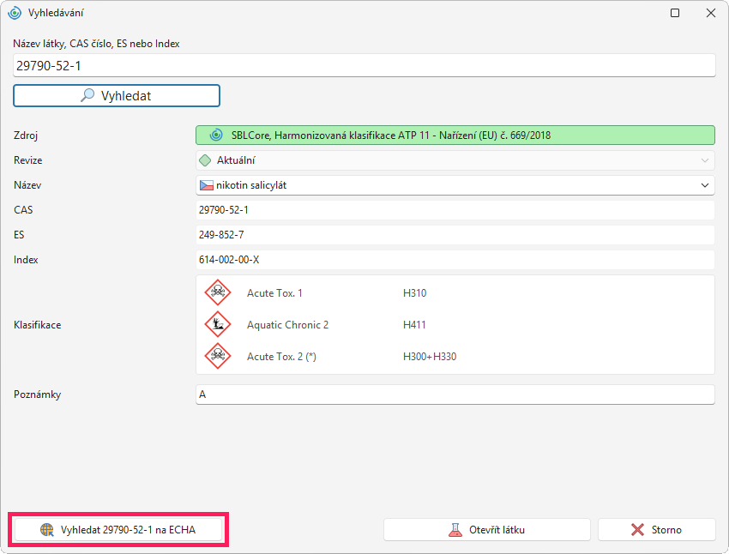Click the Poznámky field containing A
This screenshot has height=554, width=729.
point(455,394)
